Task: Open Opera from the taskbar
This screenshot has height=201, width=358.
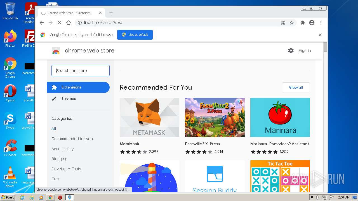Action: [x=60, y=197]
